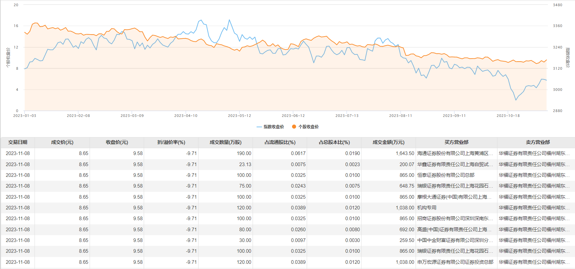Click the 机构专用 buyer cell
This screenshot has height=269, width=575.
pyautogui.click(x=427, y=208)
